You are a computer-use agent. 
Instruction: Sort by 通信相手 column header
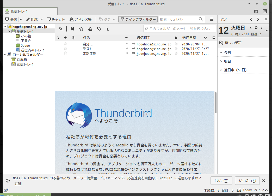[144, 38]
